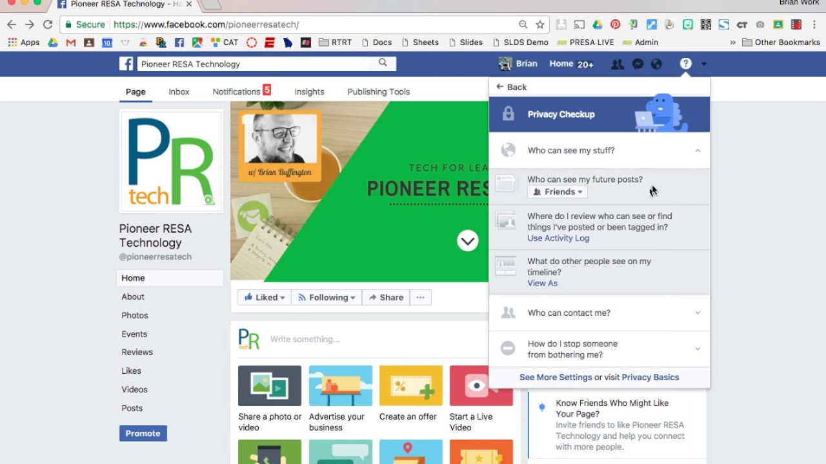This screenshot has width=826, height=464.
Task: Click the Pinterest extension icon
Action: click(x=615, y=24)
